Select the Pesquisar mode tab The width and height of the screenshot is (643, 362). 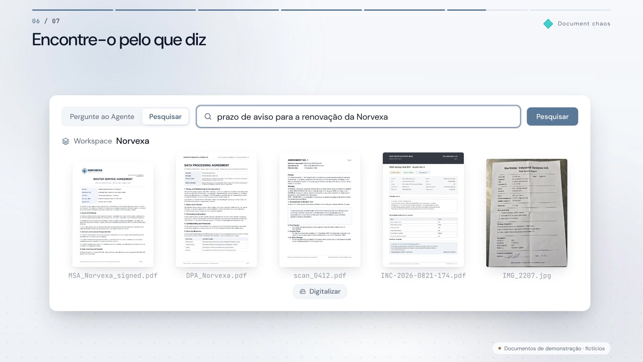pos(165,117)
